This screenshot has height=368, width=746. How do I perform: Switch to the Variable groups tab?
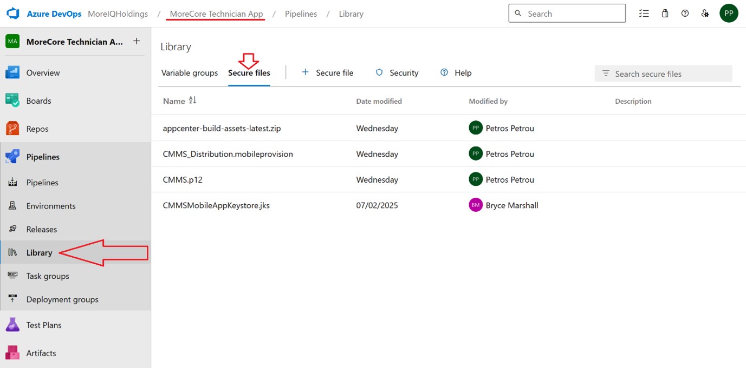click(x=190, y=73)
